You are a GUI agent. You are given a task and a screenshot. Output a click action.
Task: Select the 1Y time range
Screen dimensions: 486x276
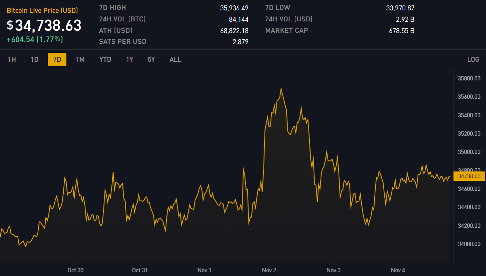click(129, 59)
